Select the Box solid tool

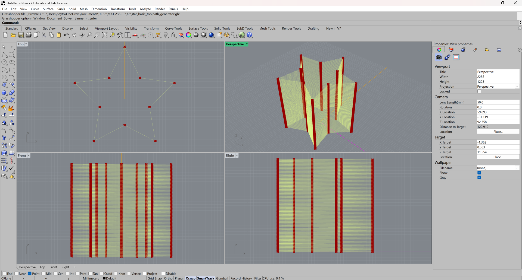point(4,93)
